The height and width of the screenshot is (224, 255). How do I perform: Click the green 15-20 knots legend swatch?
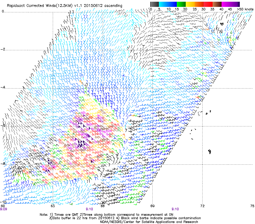pyautogui.click(x=181, y=4)
